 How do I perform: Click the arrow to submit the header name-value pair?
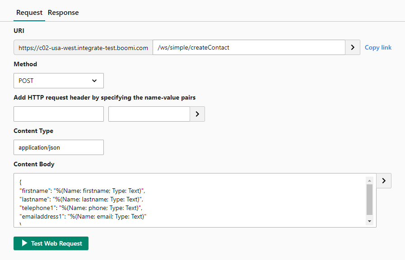[x=197, y=114]
